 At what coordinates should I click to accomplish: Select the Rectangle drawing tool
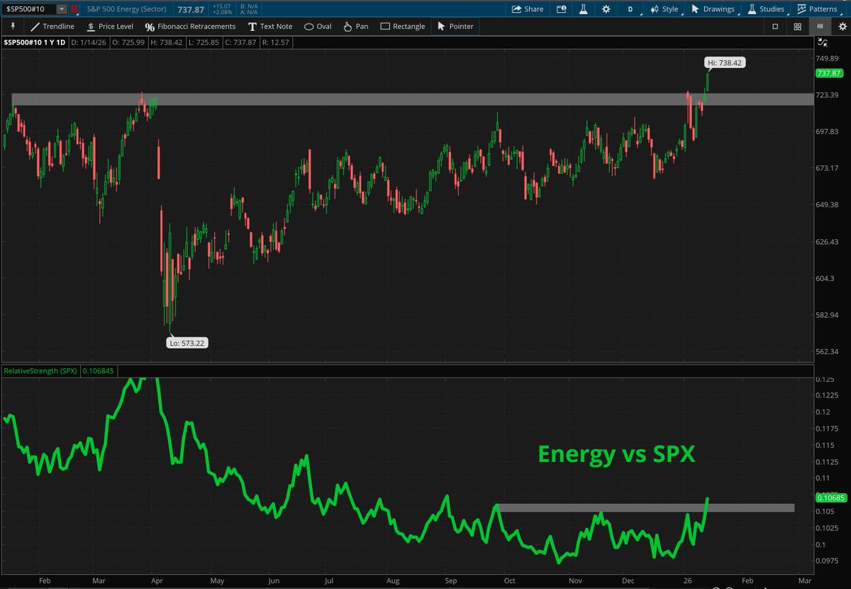(x=402, y=26)
